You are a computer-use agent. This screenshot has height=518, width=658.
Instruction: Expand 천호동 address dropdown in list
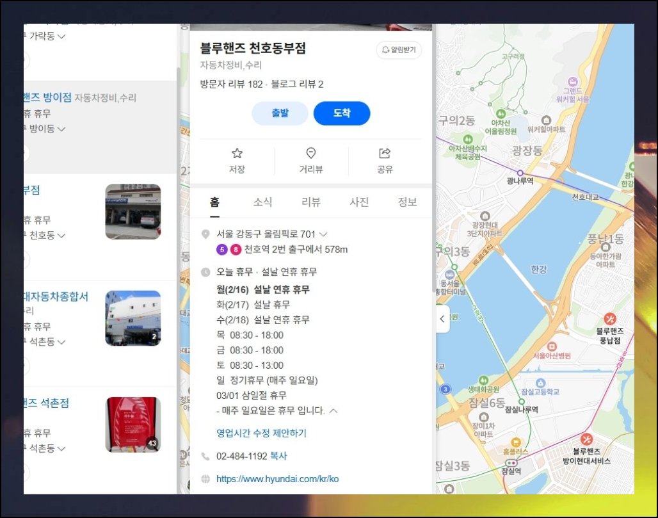coord(61,236)
